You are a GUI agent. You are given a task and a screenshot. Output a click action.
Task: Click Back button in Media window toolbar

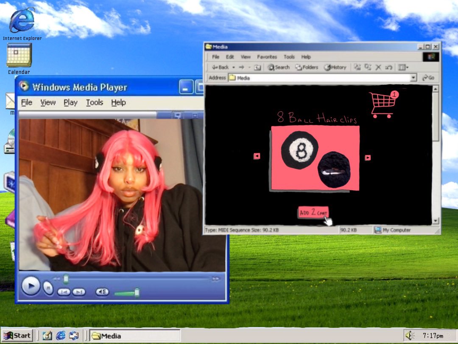(220, 67)
